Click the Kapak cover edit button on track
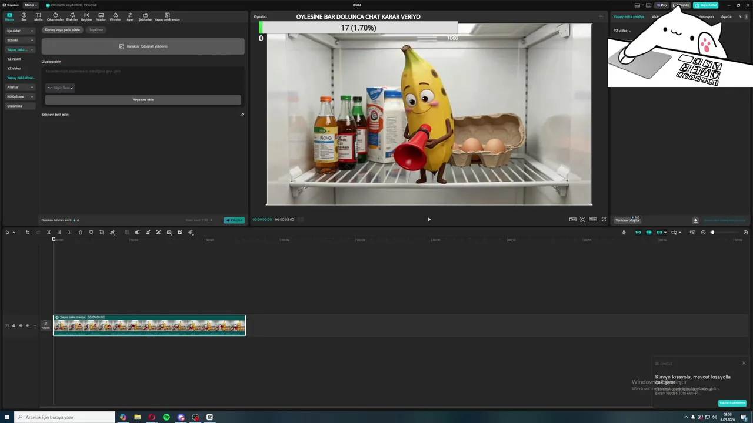 pos(45,325)
